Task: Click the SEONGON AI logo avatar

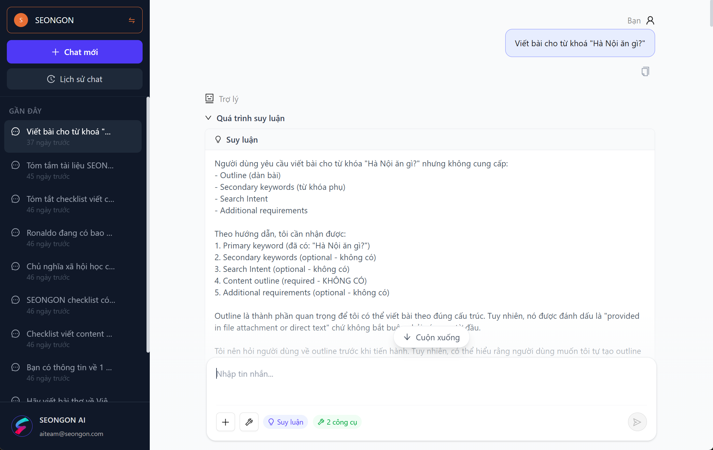Action: click(22, 426)
